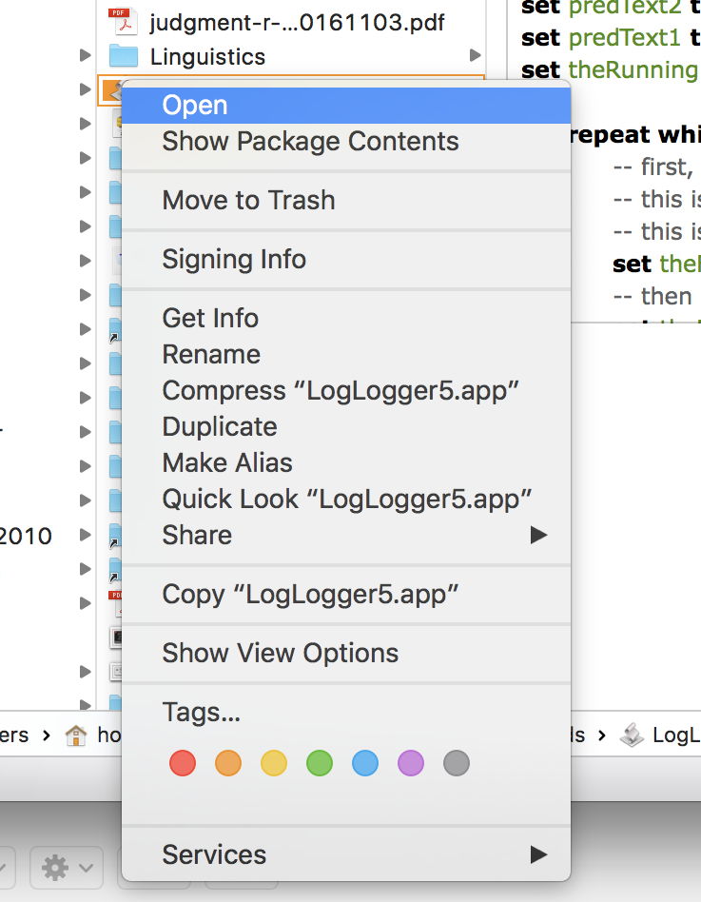This screenshot has height=902, width=701.
Task: Quick Look "LogLogger5.app"
Action: (x=346, y=499)
